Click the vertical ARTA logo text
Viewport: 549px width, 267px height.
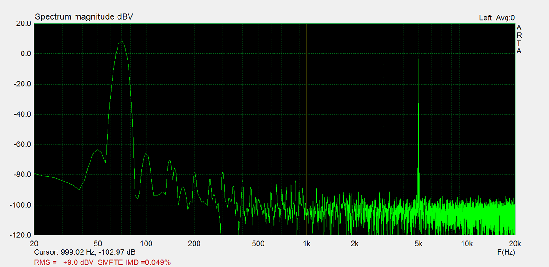(x=519, y=39)
